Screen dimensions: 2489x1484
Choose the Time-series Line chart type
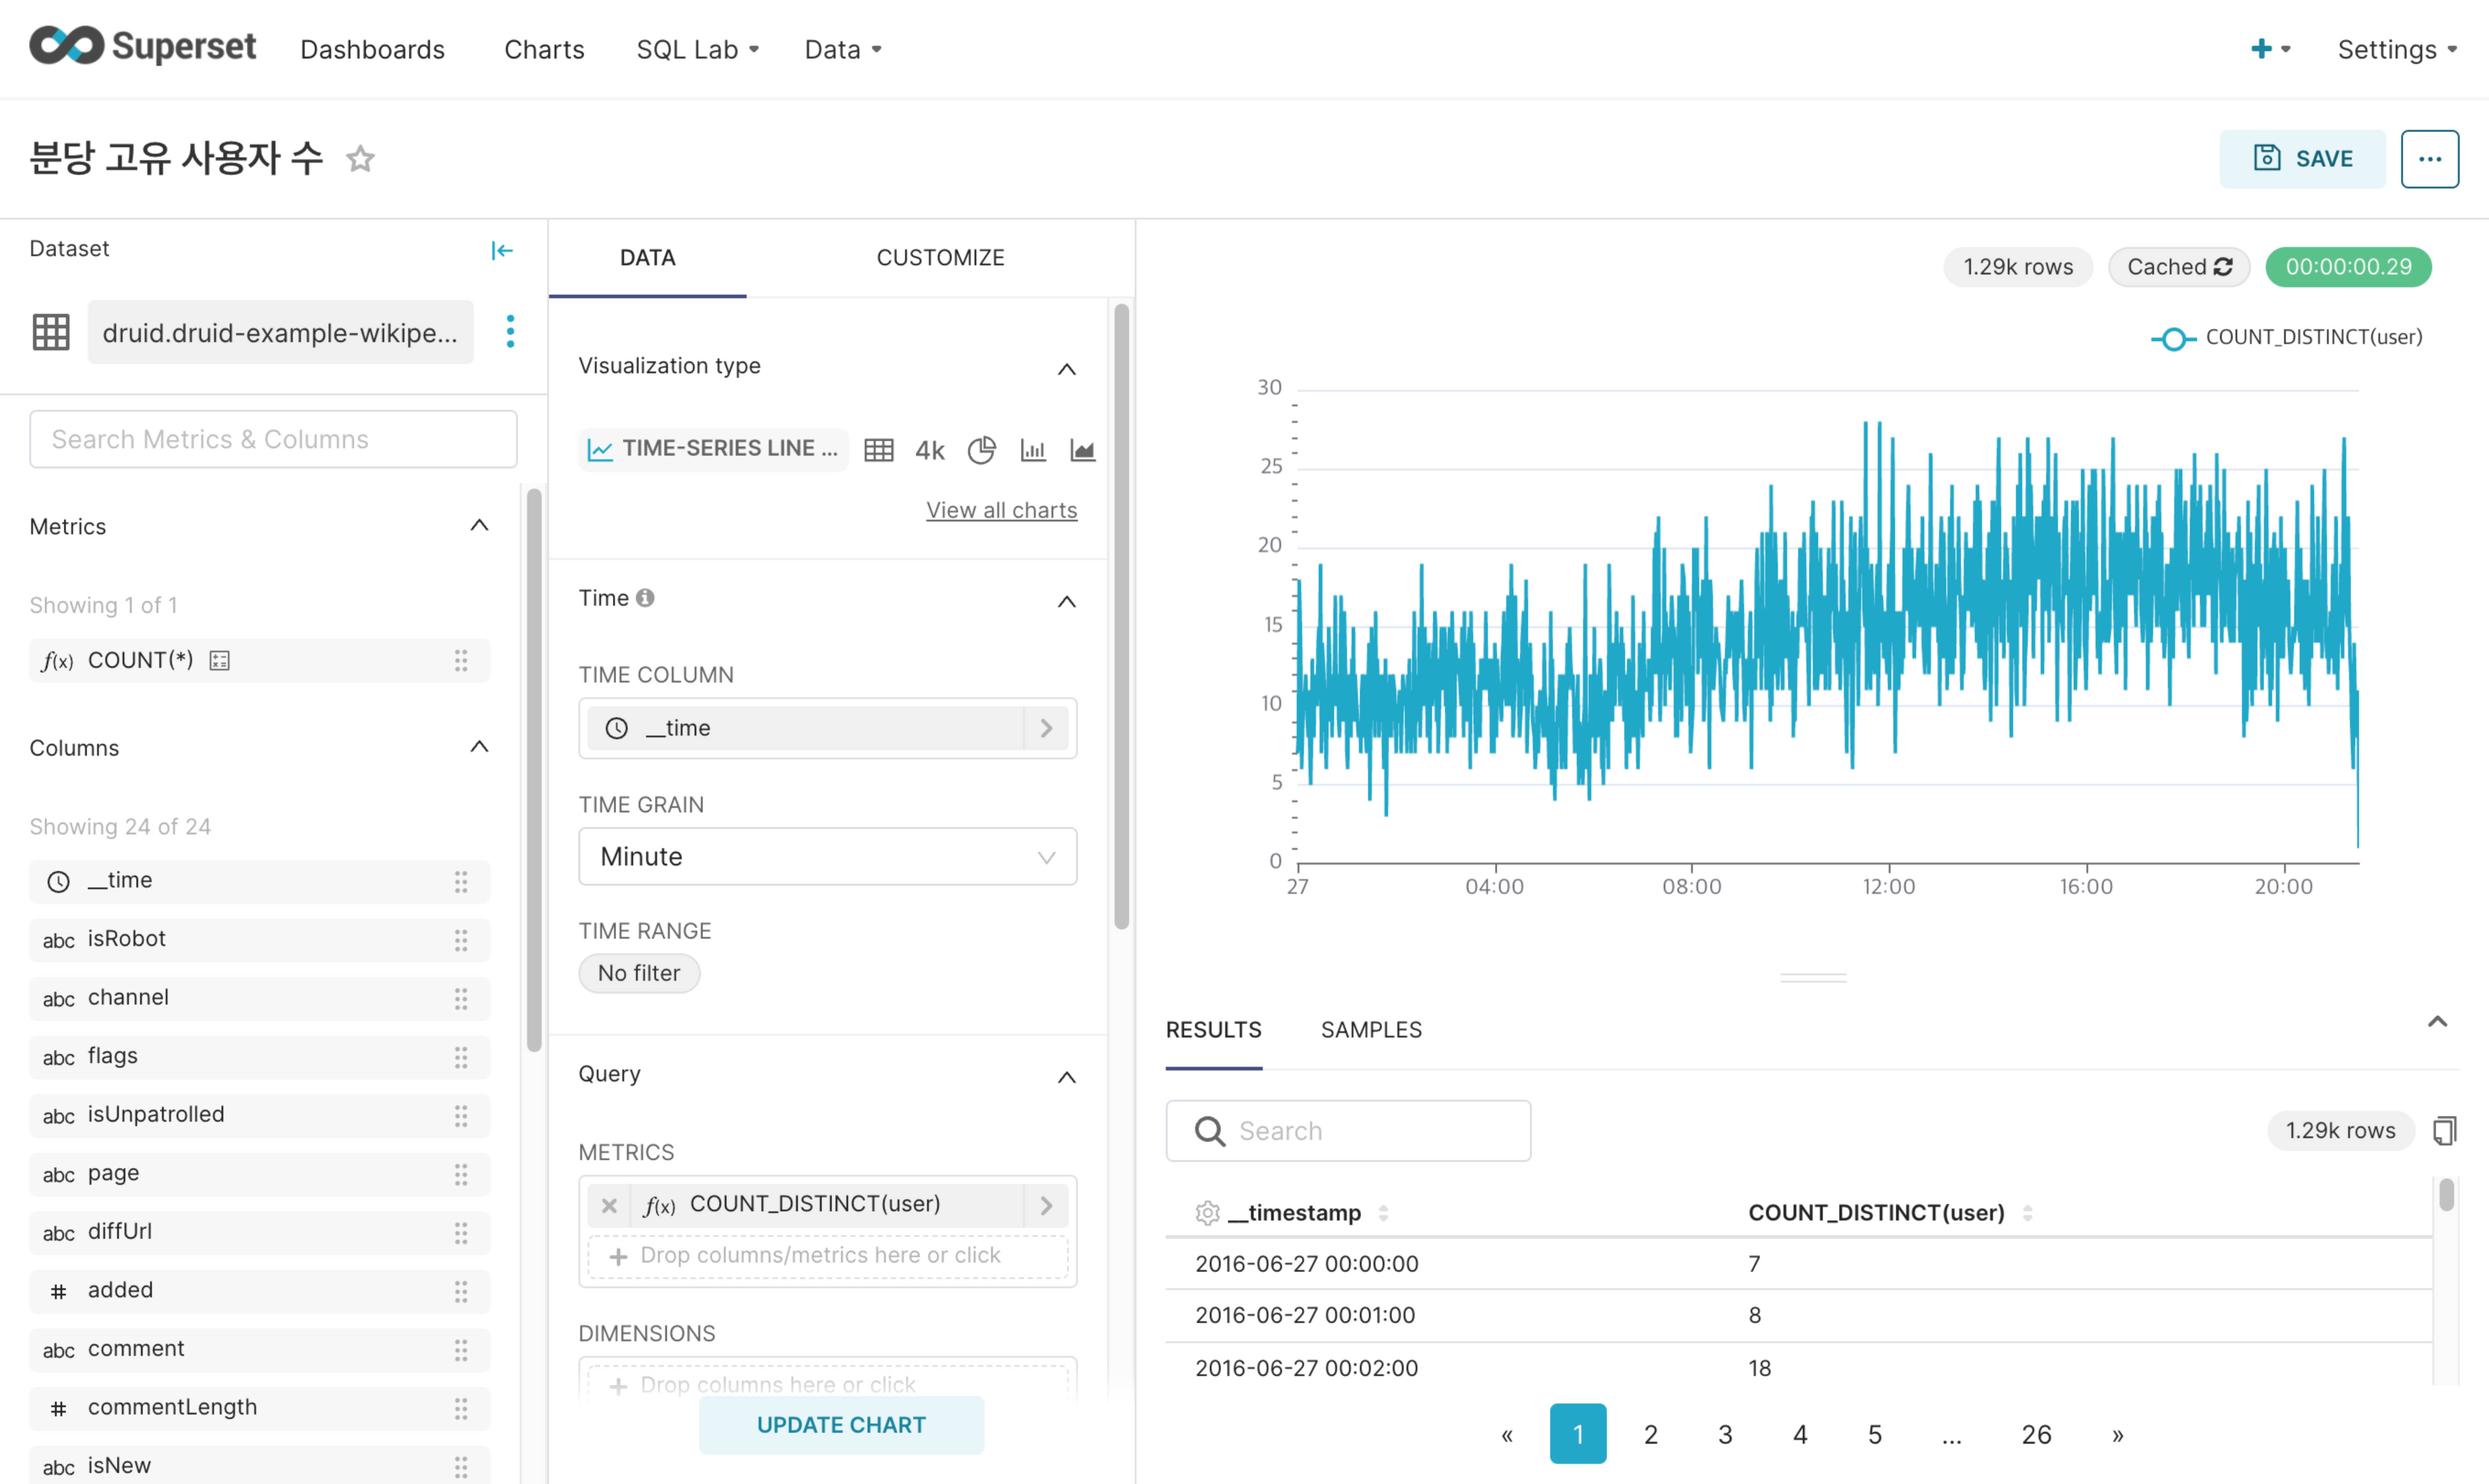(713, 449)
